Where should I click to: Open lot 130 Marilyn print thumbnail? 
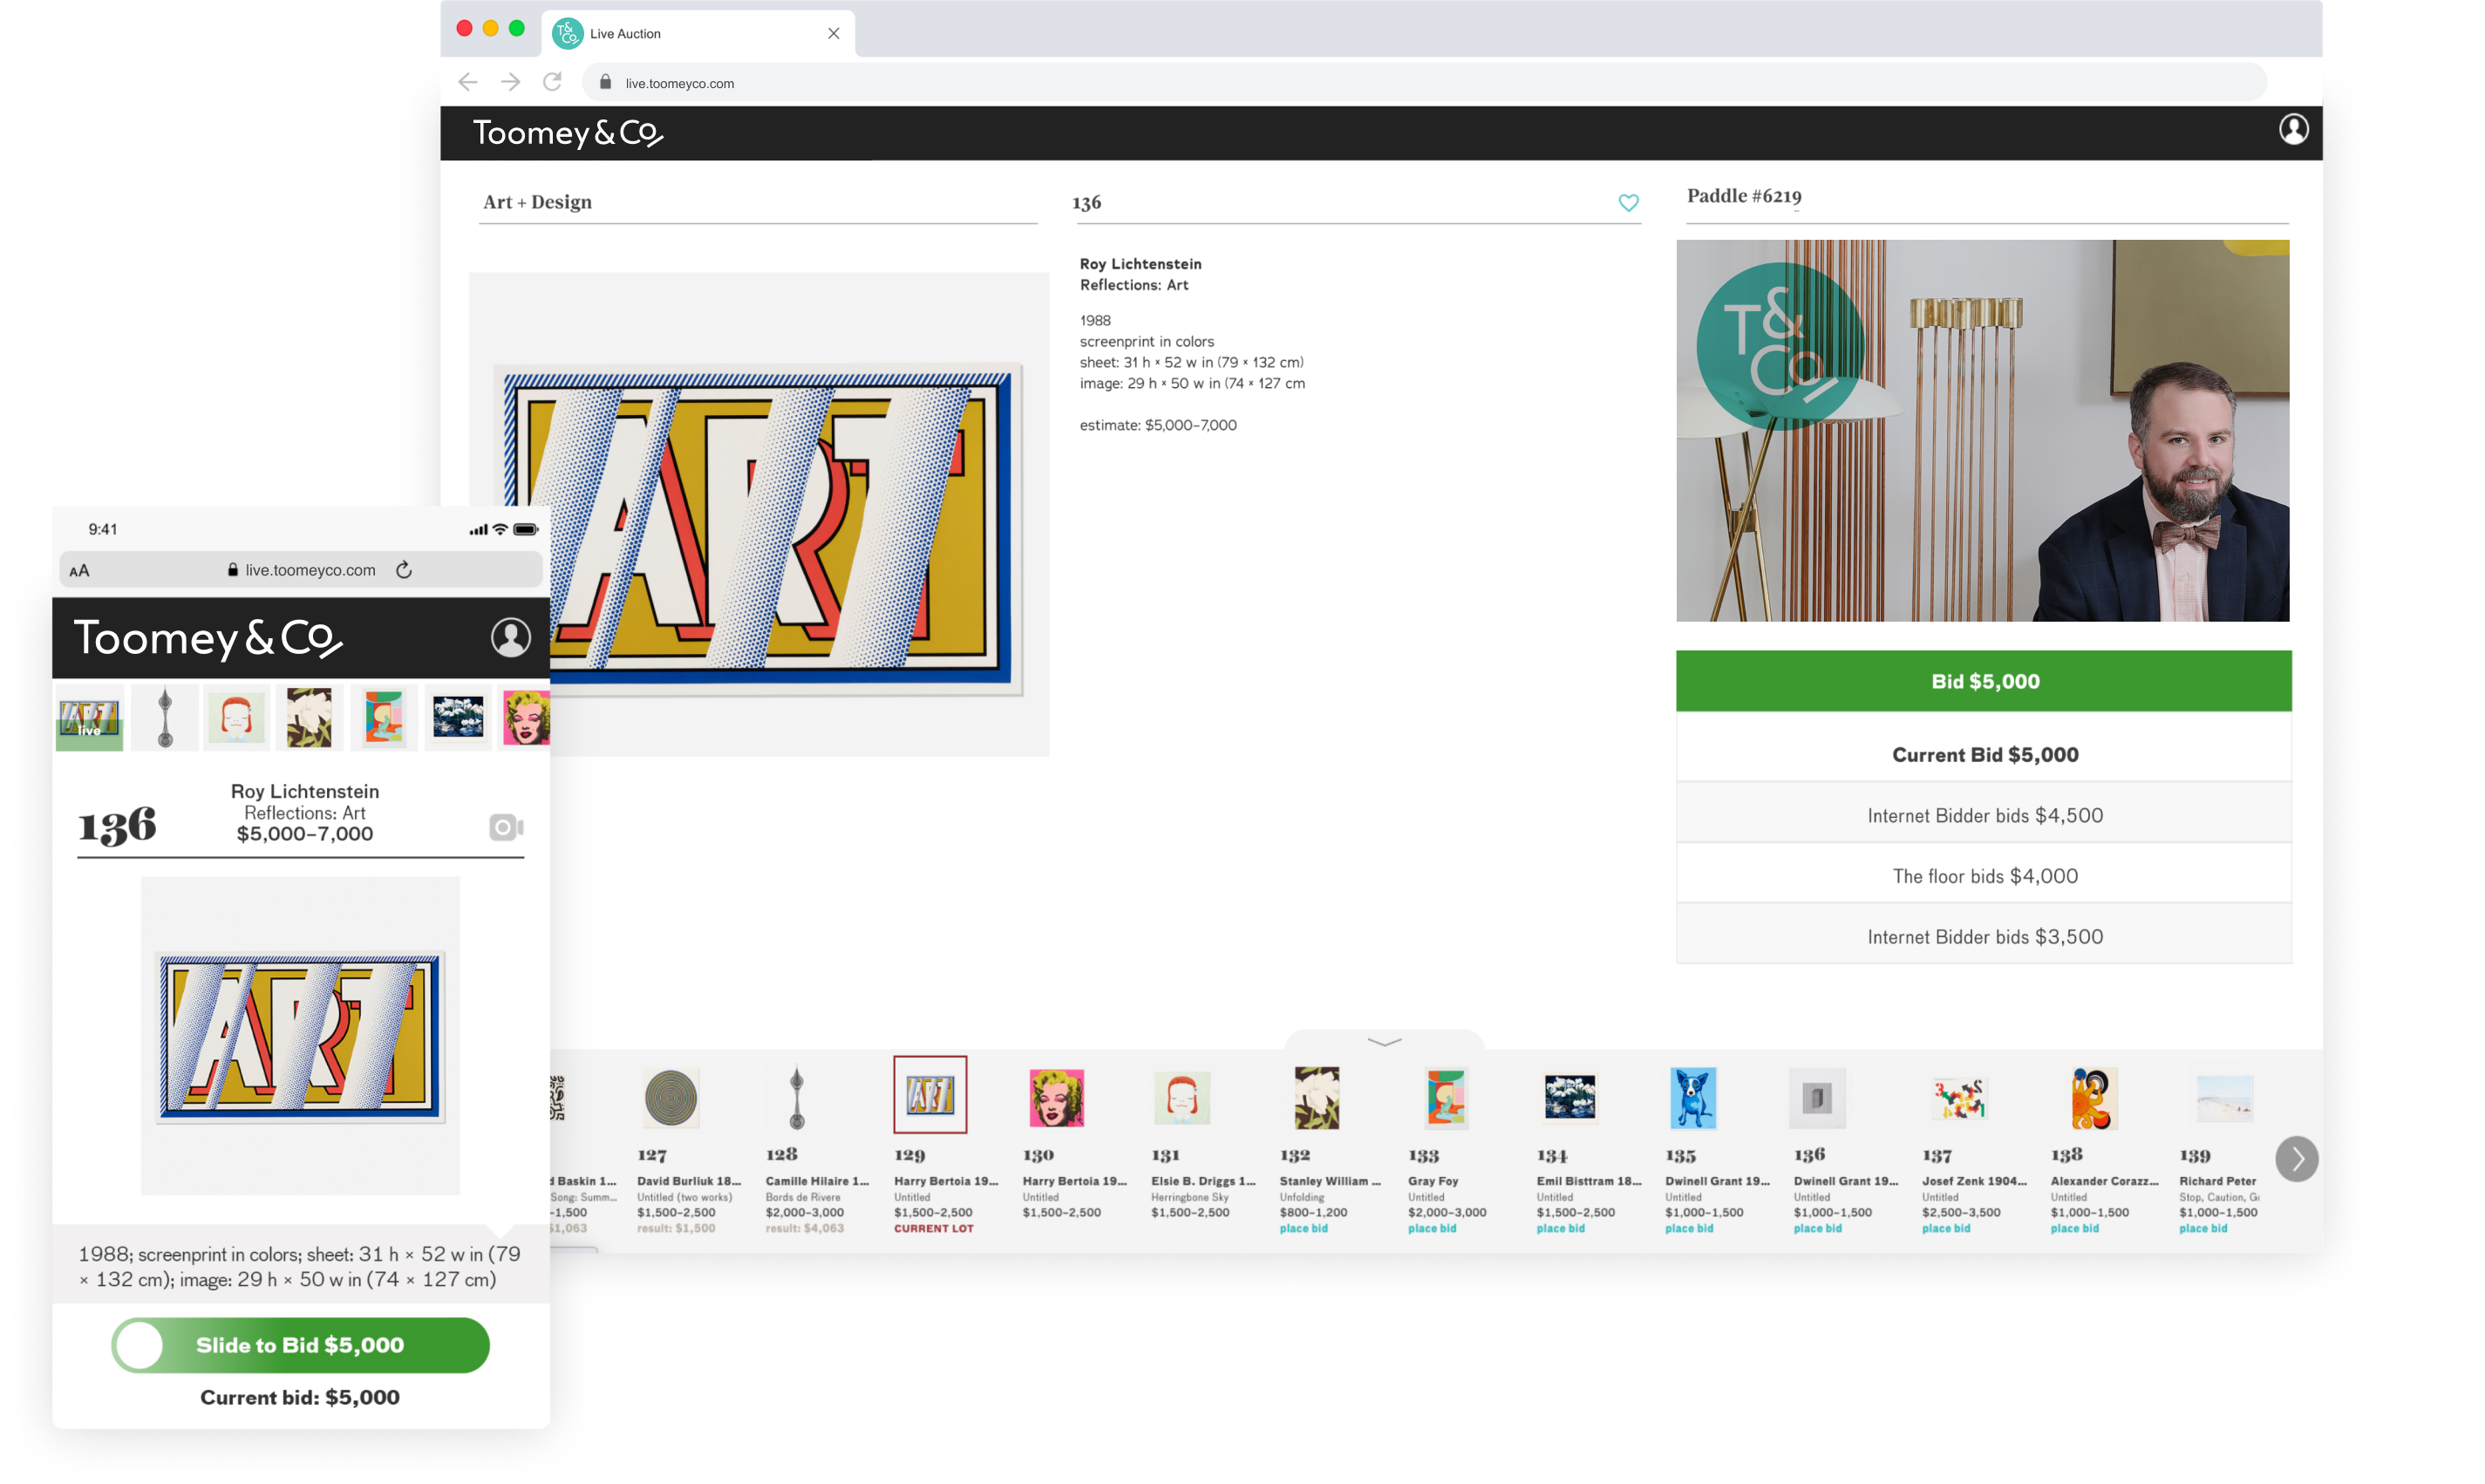point(1056,1098)
